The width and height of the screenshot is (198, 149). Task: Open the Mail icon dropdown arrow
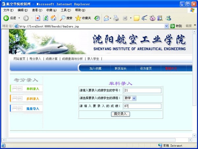[x=111, y=18]
